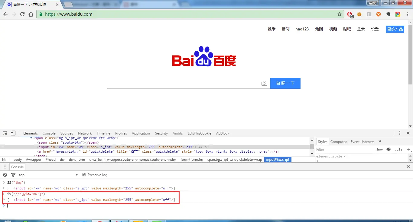Toggle :hov element state button
Viewport: 413px width, 222px height.
click(x=379, y=149)
